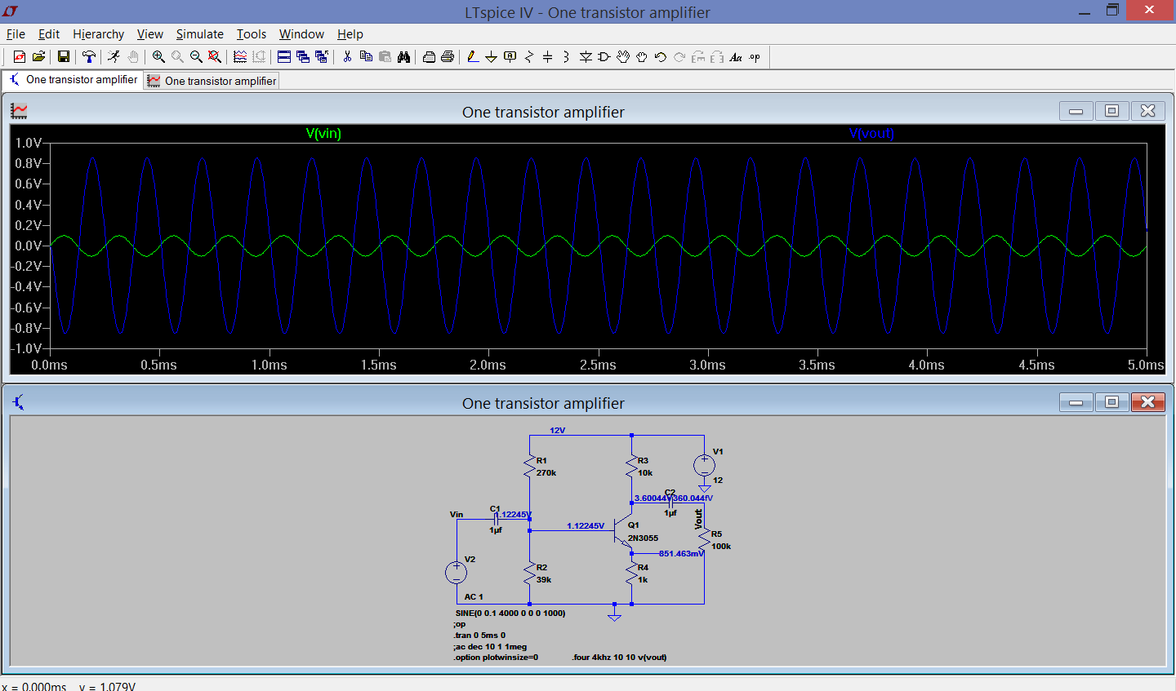Screen dimensions: 1176x691
Task: Select the Zoom In magnifier tool
Action: (158, 56)
